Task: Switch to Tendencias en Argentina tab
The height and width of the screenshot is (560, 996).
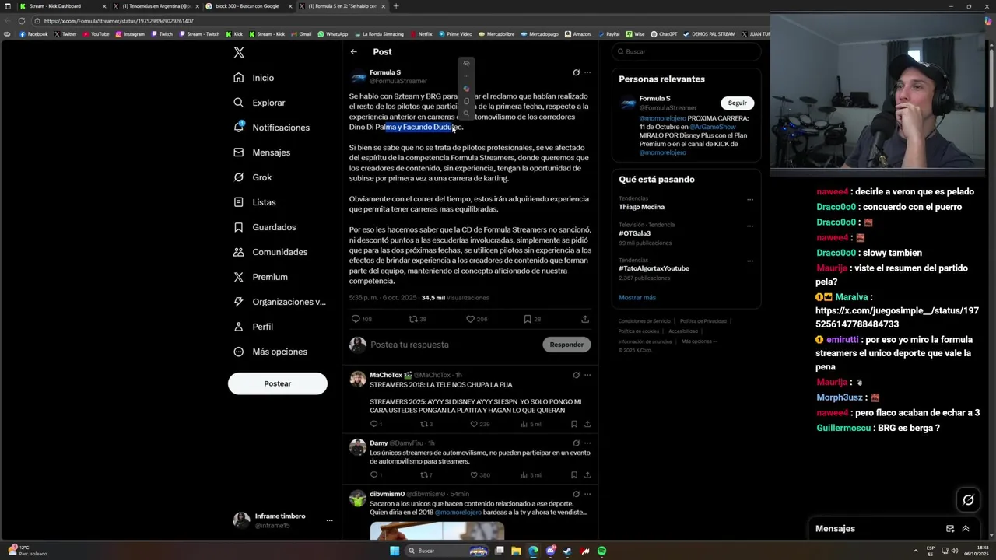Action: [x=155, y=6]
